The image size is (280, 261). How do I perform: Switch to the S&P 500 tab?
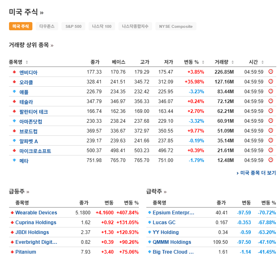73,26
